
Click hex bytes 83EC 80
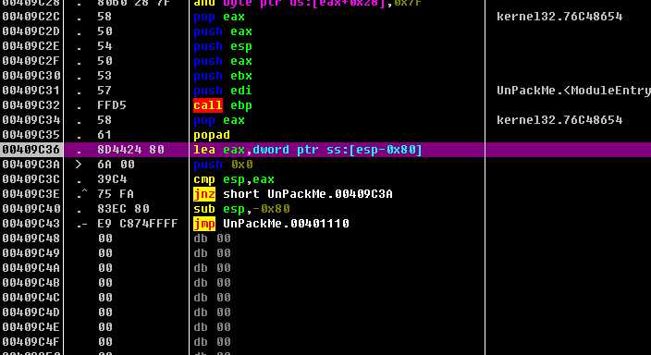(123, 209)
